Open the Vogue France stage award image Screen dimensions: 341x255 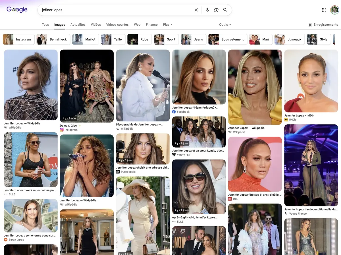311,165
